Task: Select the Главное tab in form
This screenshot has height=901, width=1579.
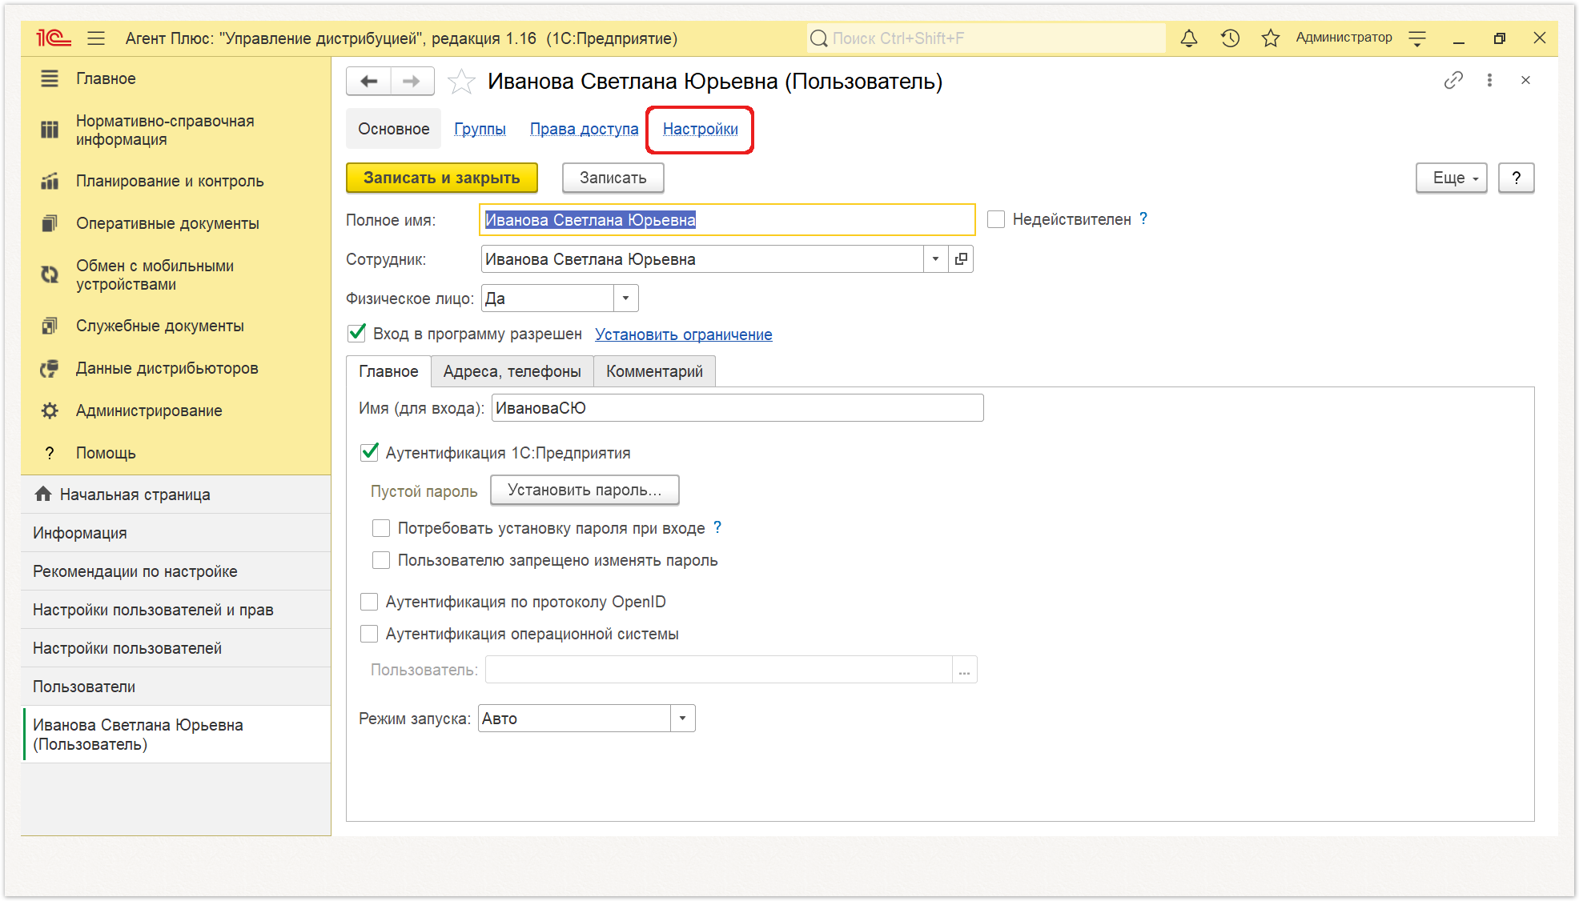Action: point(388,371)
